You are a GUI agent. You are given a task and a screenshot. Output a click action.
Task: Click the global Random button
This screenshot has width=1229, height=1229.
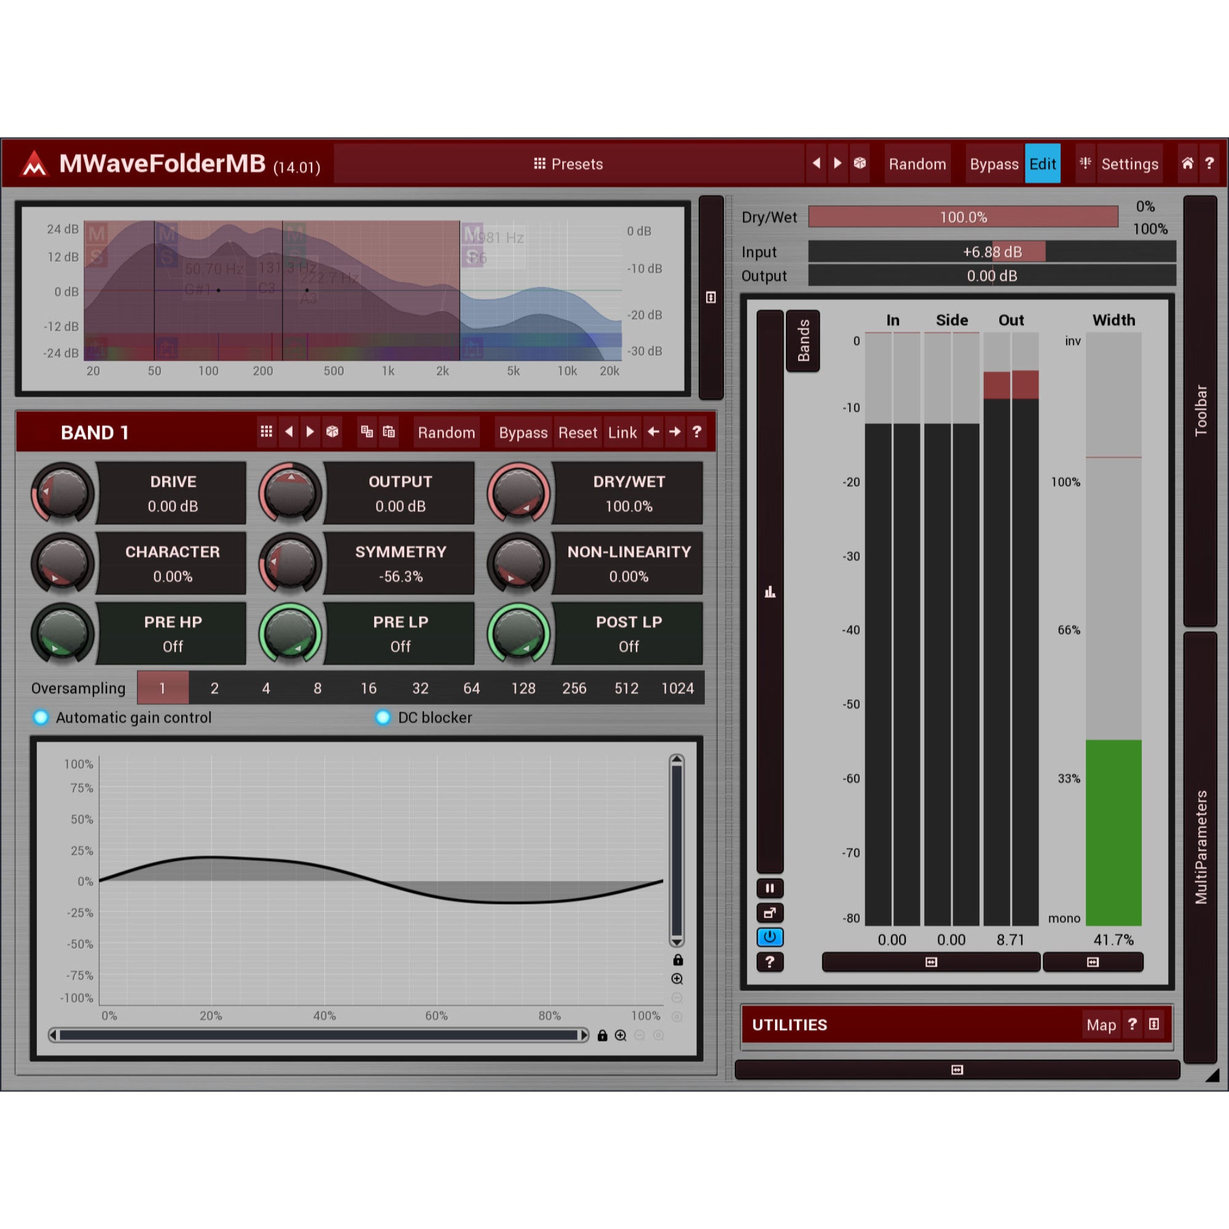pyautogui.click(x=917, y=164)
